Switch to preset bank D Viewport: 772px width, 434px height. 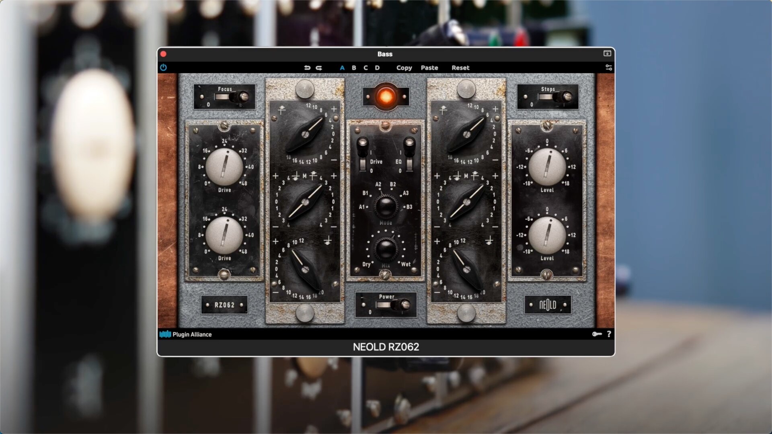pyautogui.click(x=377, y=68)
